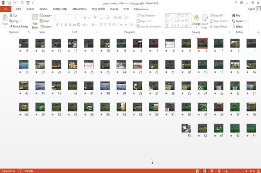Start Slide Show from status bar icon
Viewport: 261px width, 173px height.
219,171
